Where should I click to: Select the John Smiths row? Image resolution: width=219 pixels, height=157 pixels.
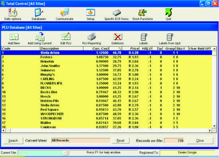tap(107, 66)
